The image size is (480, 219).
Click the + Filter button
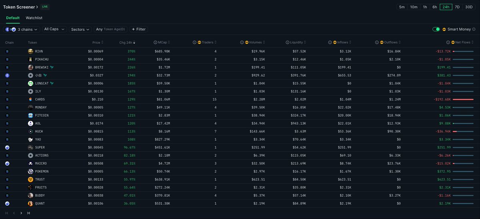pos(138,29)
